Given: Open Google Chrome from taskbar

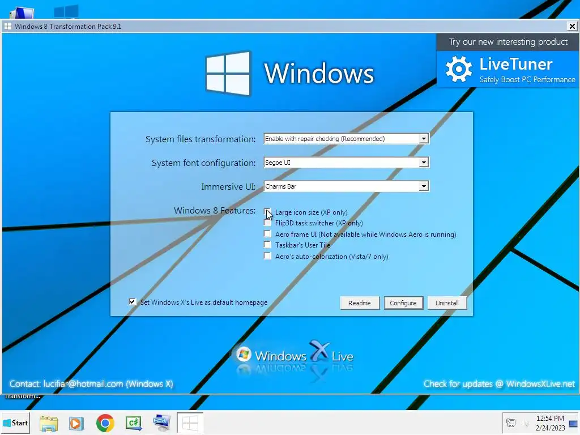Looking at the screenshot, I should pos(105,423).
